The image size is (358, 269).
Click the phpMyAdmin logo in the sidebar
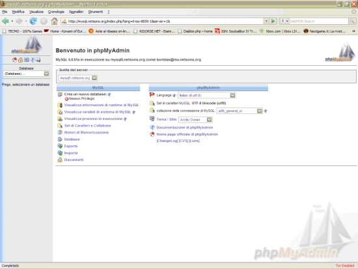26,45
